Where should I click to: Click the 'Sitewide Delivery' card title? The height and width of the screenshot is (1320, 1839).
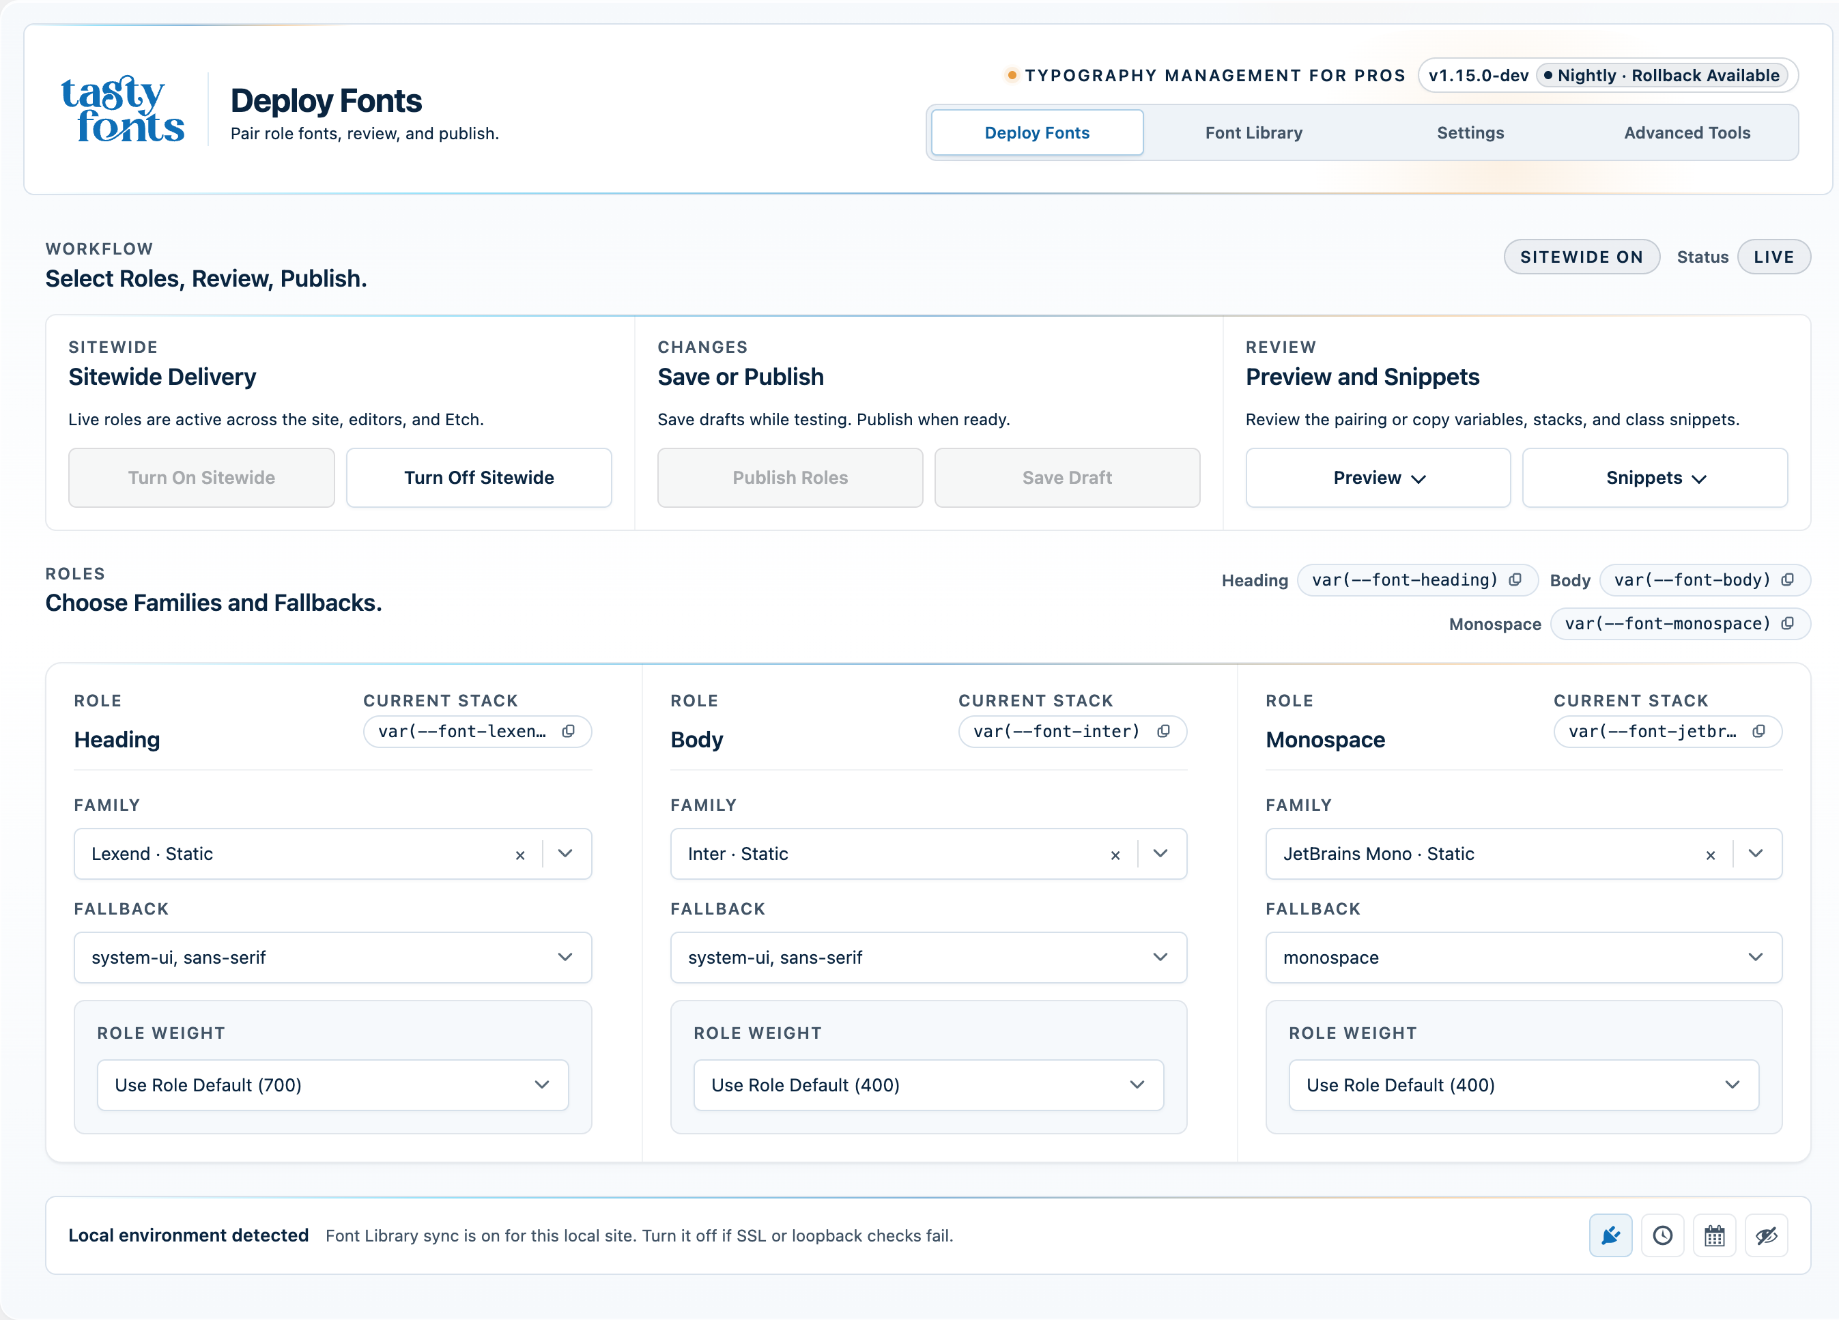[x=162, y=377]
